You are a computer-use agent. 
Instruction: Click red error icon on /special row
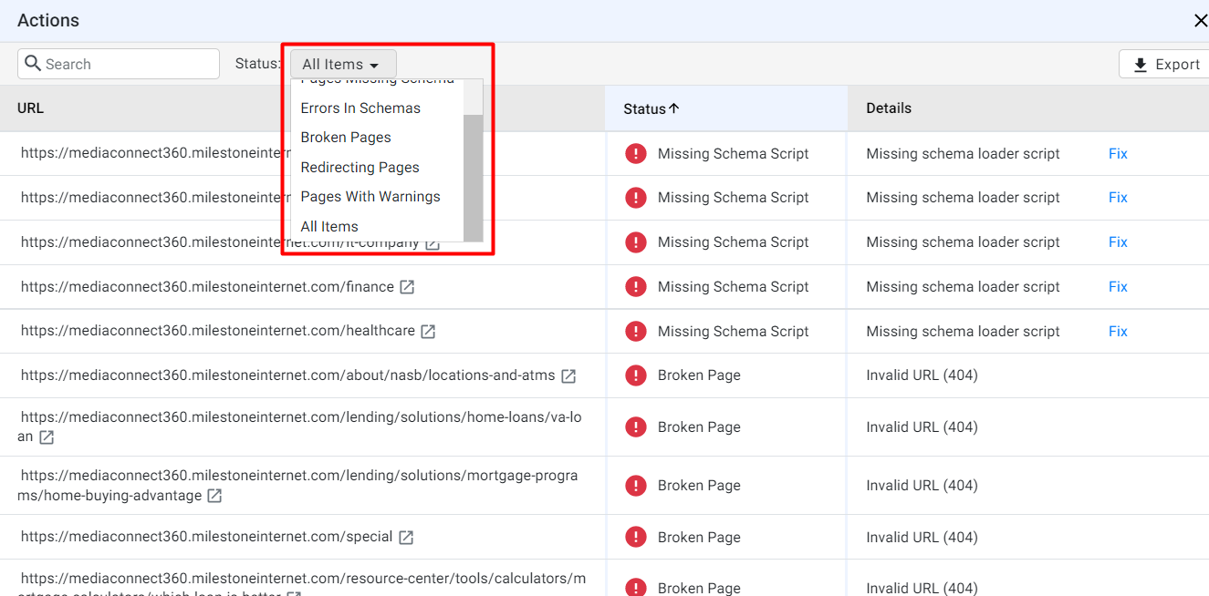point(636,537)
